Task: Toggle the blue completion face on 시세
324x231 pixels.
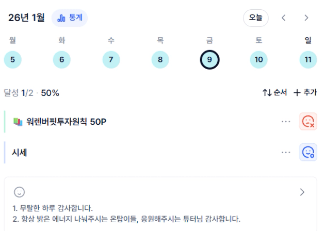Action: coord(308,152)
